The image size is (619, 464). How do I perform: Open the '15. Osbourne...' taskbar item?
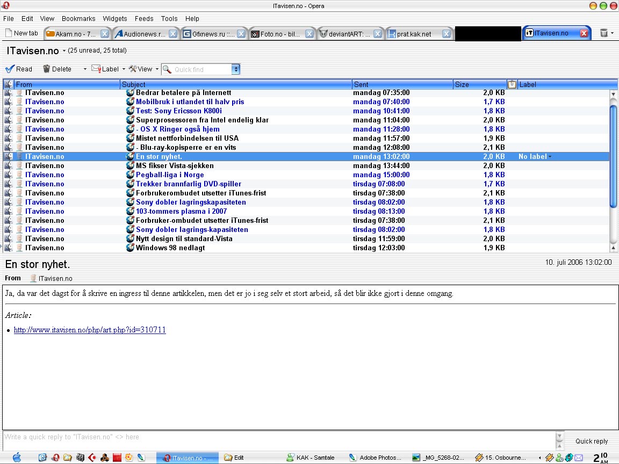501,458
